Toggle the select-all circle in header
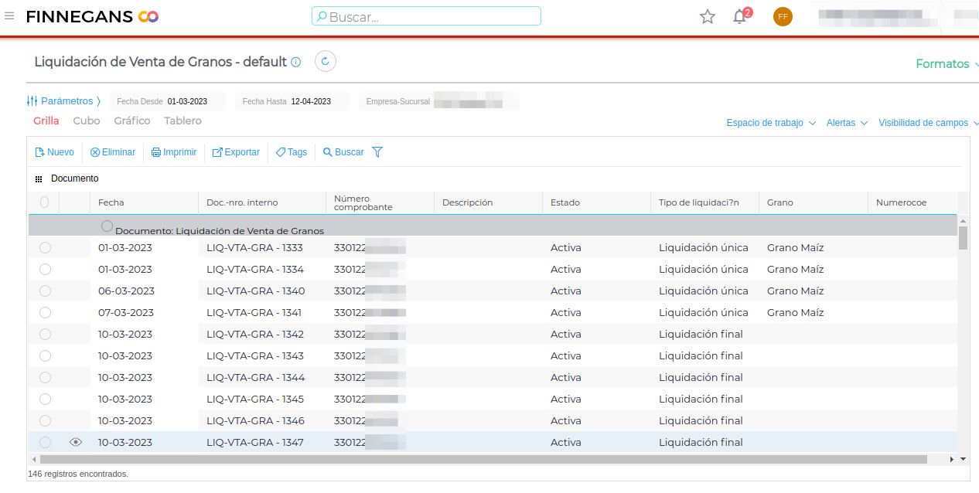The image size is (979, 493). point(44,202)
